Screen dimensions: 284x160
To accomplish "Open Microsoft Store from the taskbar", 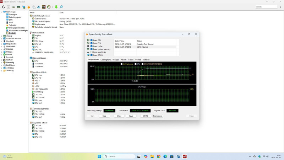I will pos(172,156).
